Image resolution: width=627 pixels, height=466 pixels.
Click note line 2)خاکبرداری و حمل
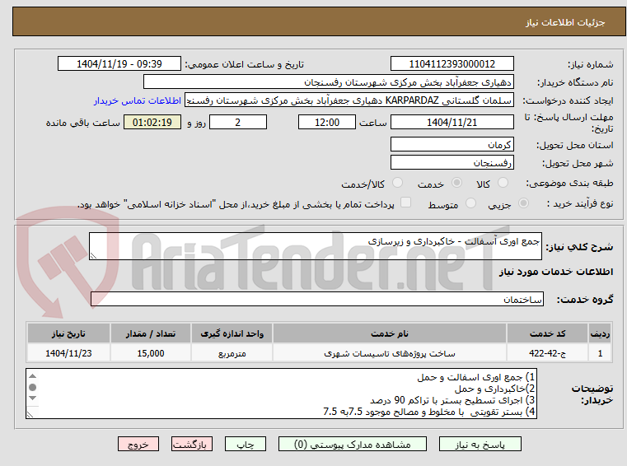tap(494, 389)
